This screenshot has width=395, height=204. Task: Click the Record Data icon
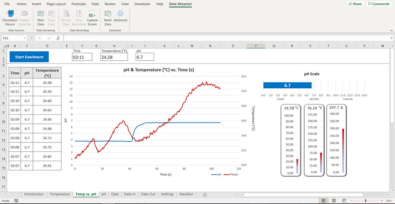(66, 14)
